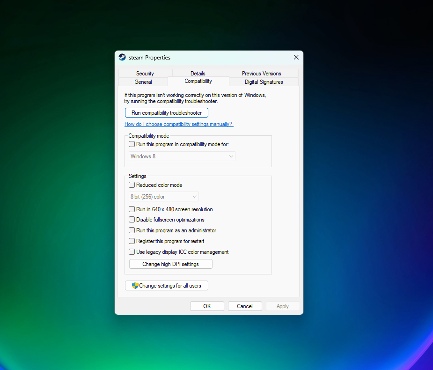The image size is (433, 370).
Task: Check Run in 640 x 480 screen resolution
Action: (x=132, y=209)
